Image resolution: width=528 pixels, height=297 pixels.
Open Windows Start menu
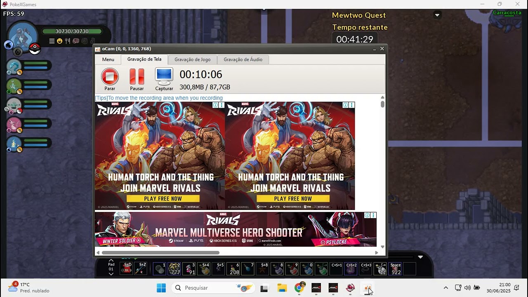click(x=161, y=288)
